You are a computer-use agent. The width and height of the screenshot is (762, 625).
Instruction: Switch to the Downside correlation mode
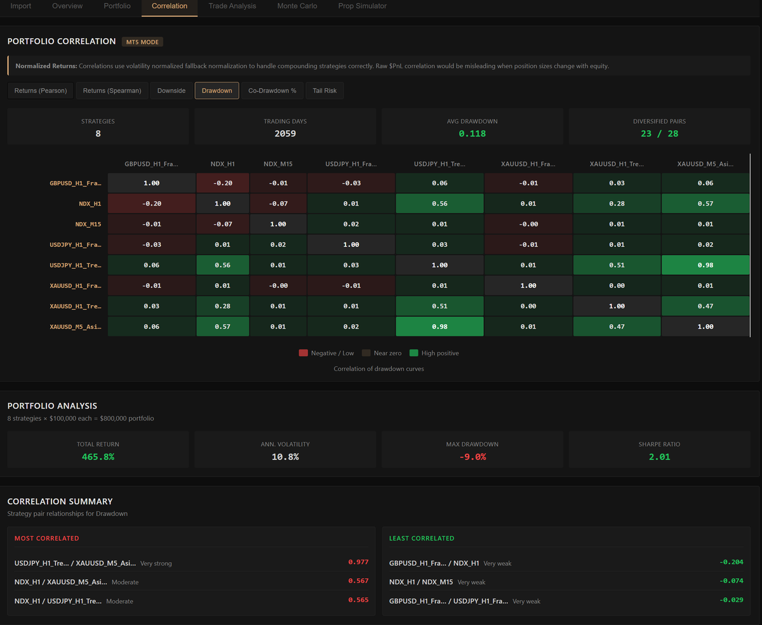171,90
